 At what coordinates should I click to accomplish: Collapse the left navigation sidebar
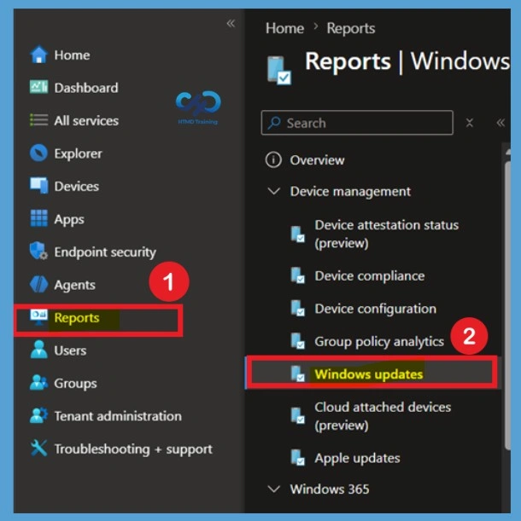pyautogui.click(x=231, y=23)
